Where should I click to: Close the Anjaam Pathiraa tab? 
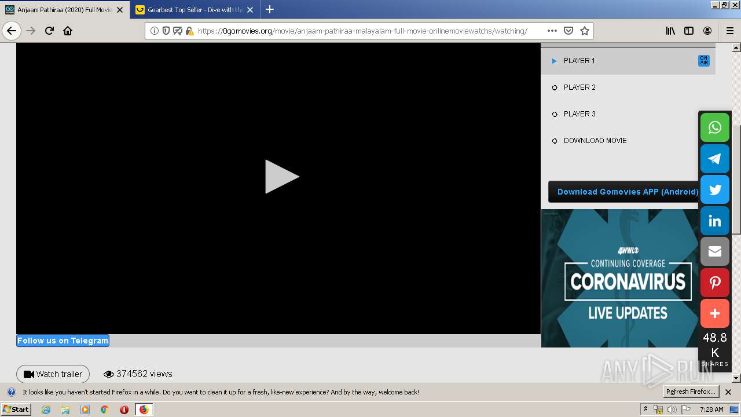tap(120, 10)
